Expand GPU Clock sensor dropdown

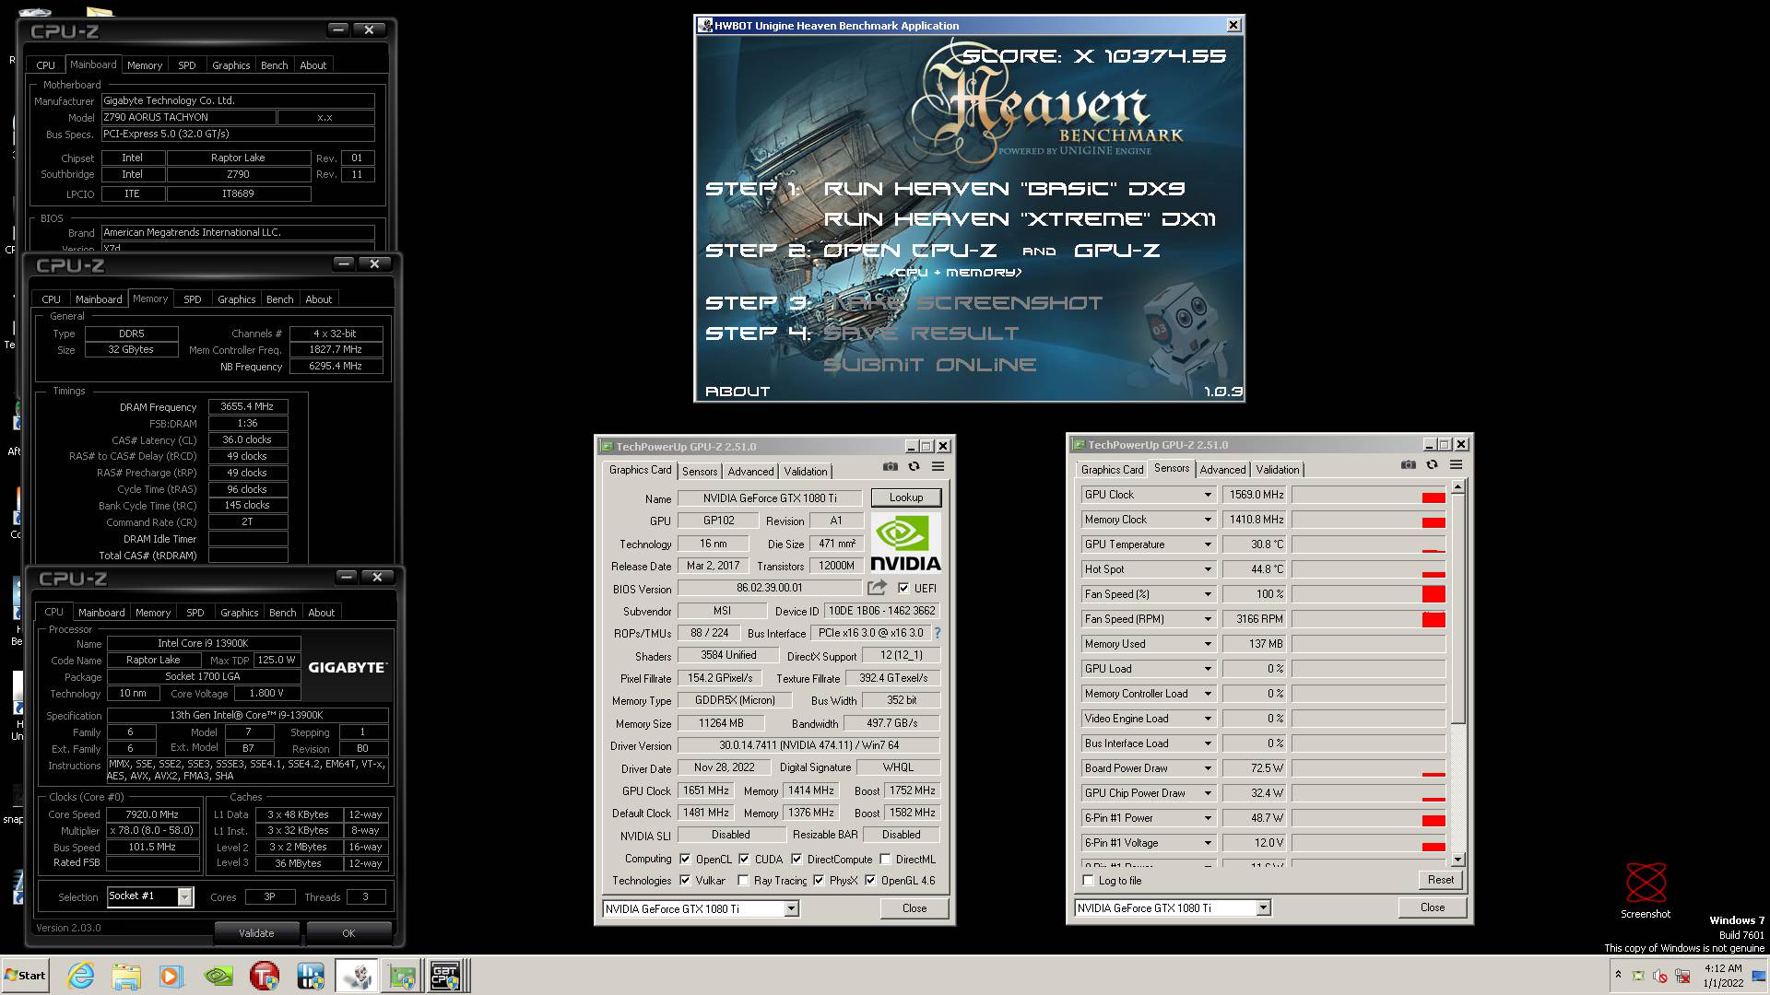pyautogui.click(x=1208, y=495)
